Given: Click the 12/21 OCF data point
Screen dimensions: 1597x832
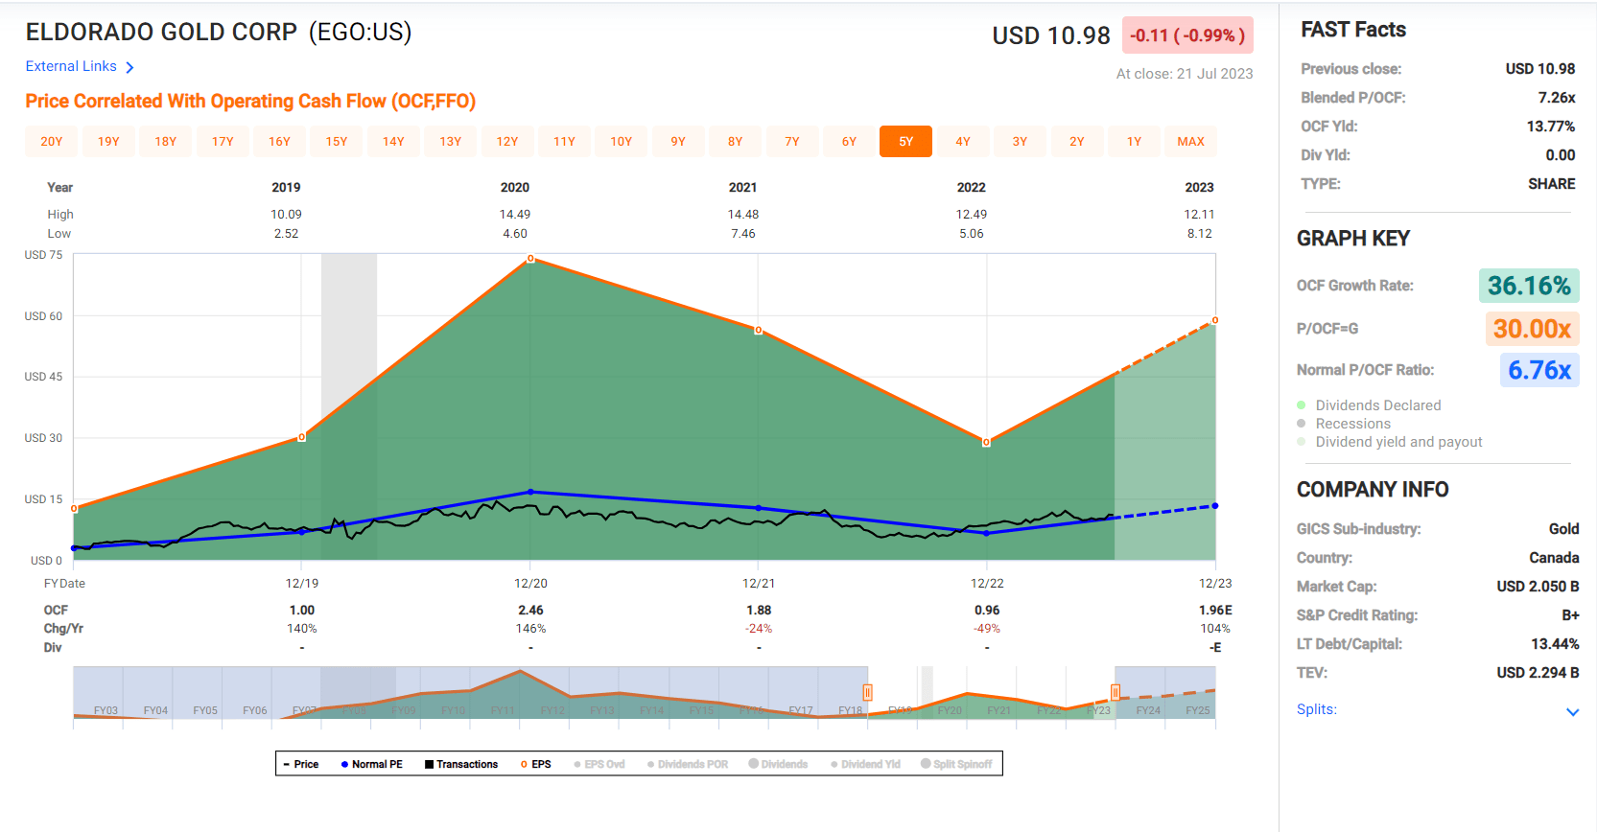Looking at the screenshot, I should pos(759,330).
